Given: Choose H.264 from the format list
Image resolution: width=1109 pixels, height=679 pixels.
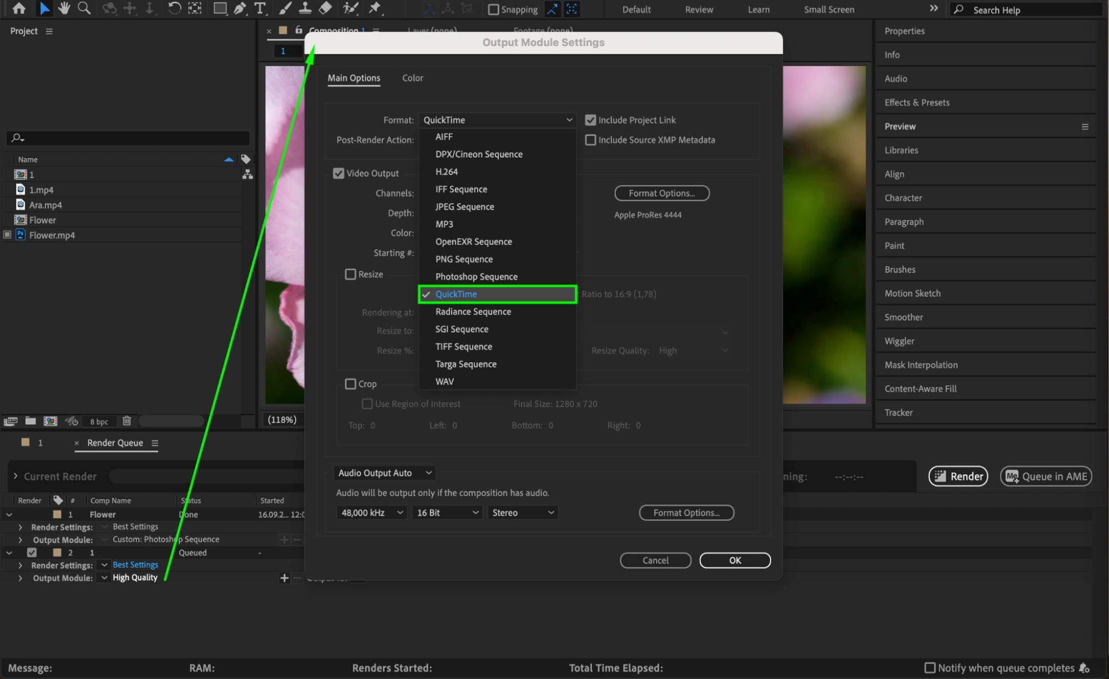Looking at the screenshot, I should tap(447, 172).
